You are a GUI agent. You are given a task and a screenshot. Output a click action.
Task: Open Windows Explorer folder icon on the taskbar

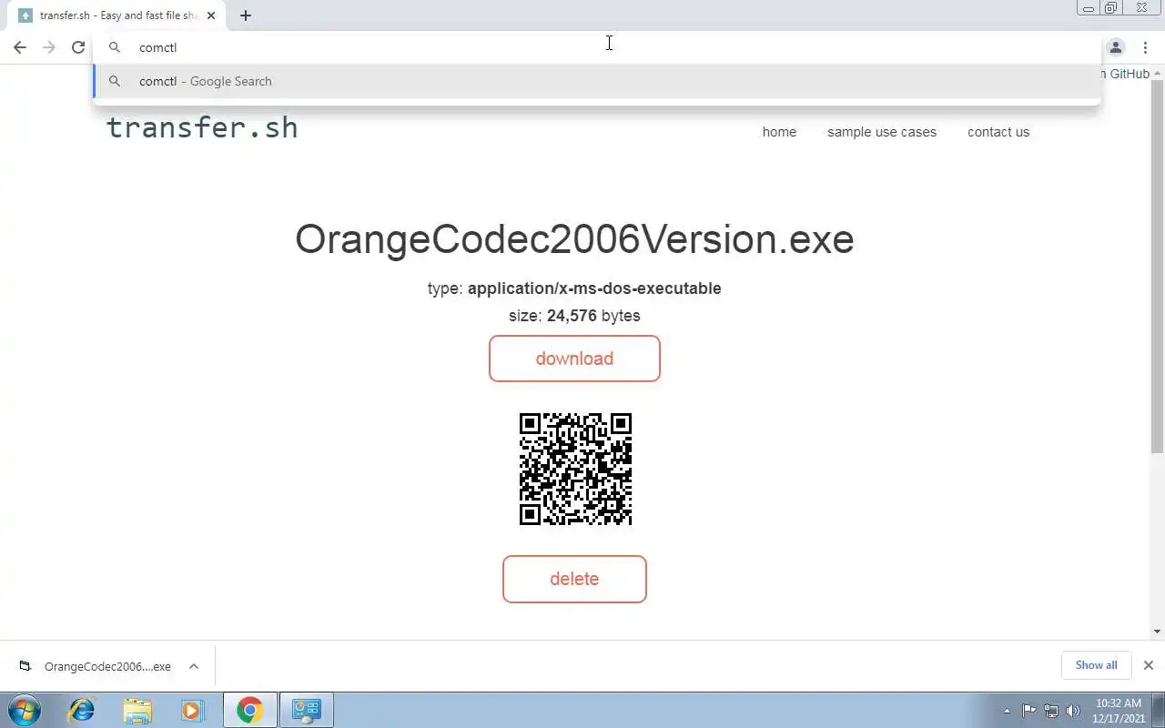[x=137, y=710]
